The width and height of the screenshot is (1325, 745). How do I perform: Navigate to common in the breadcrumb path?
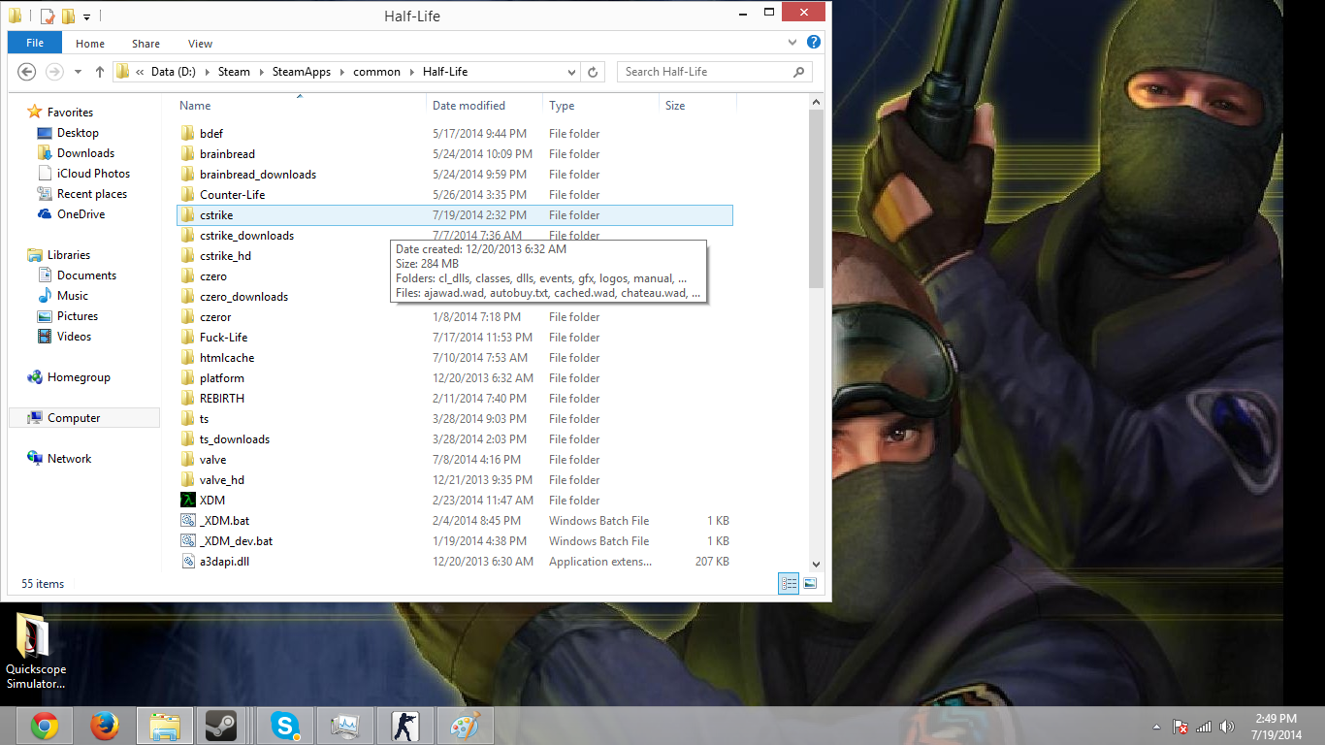point(376,72)
